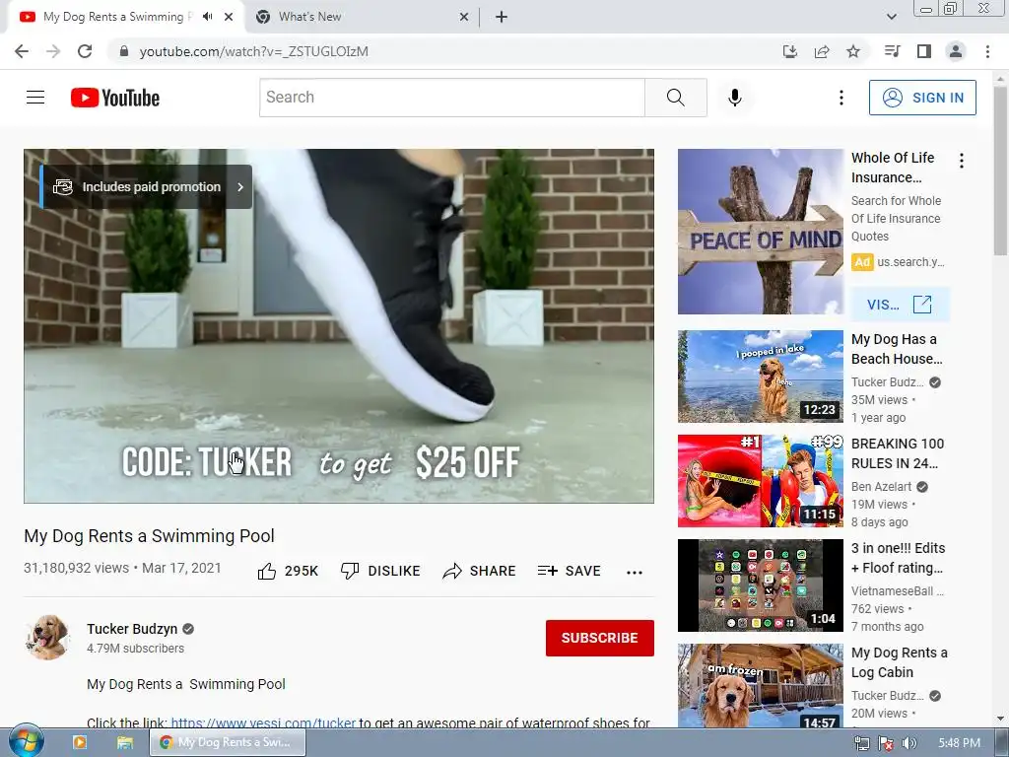Image resolution: width=1009 pixels, height=757 pixels.
Task: Open the Tucker Budzyn channel name link
Action: (132, 629)
